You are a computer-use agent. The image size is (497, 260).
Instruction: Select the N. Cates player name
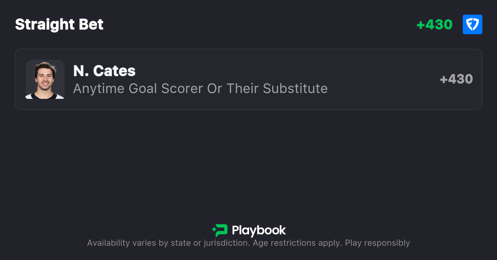click(104, 71)
